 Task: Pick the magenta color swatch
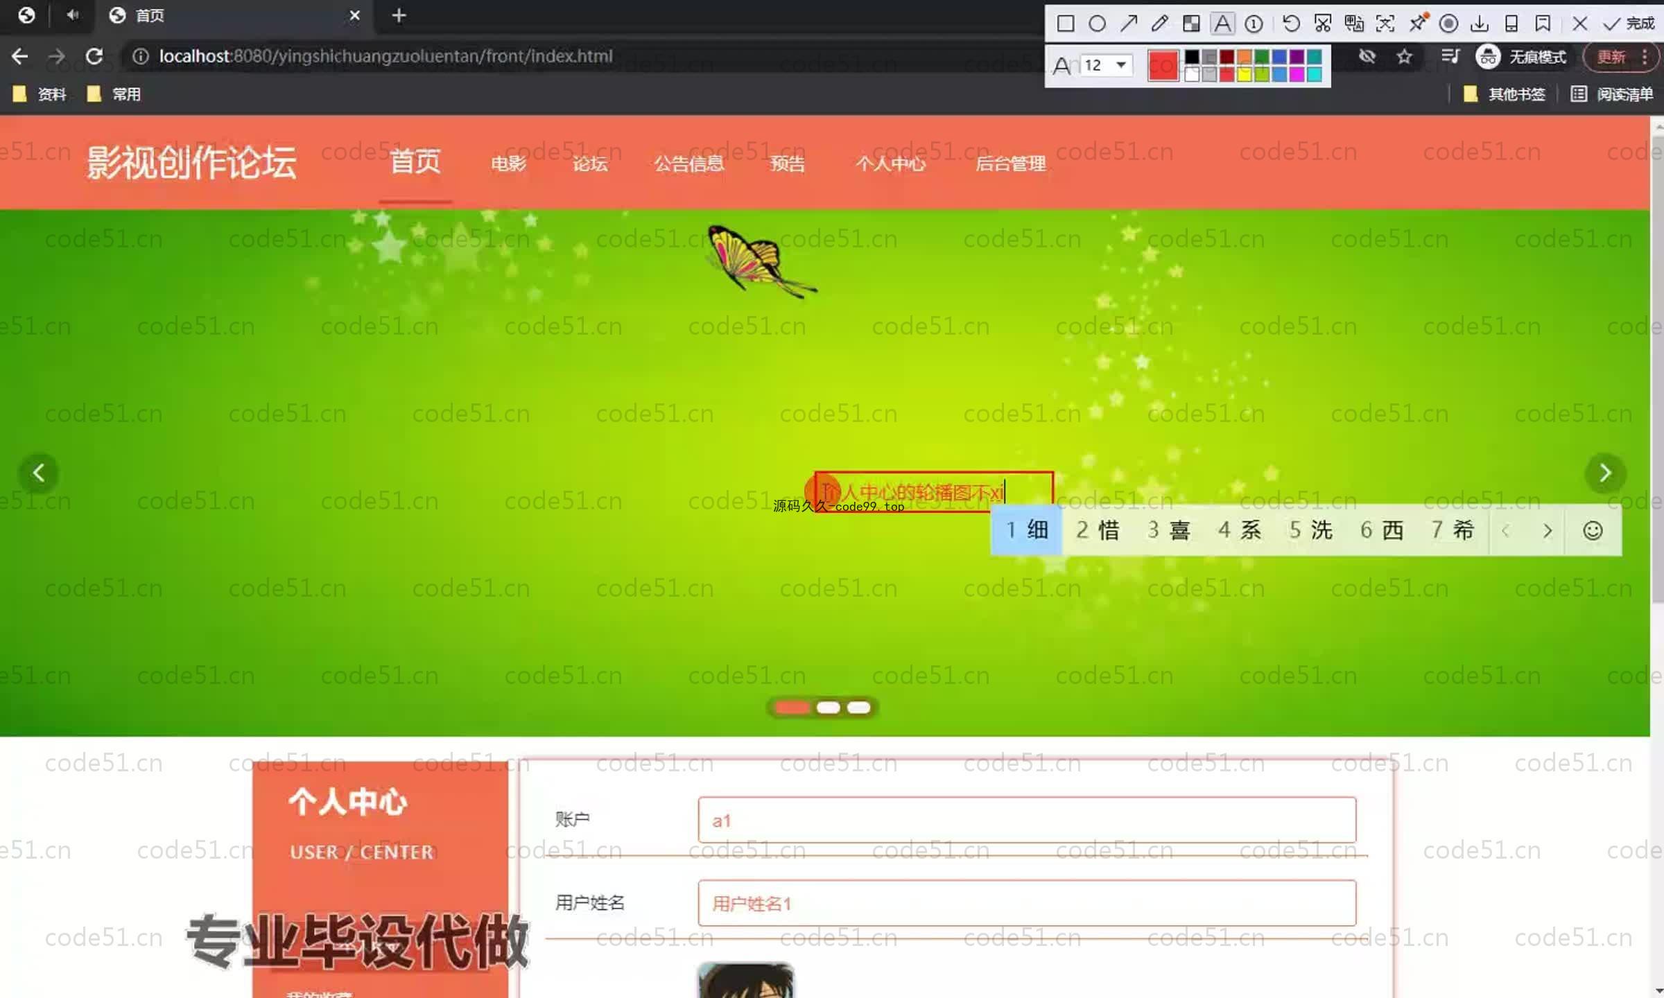click(1297, 74)
